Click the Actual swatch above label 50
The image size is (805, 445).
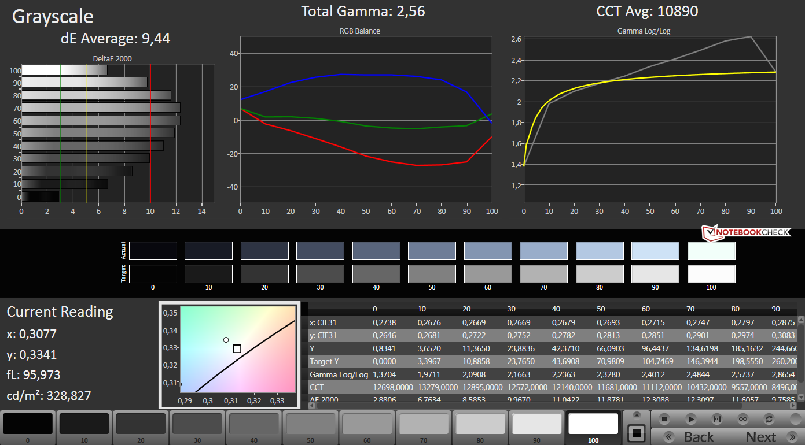pos(432,251)
